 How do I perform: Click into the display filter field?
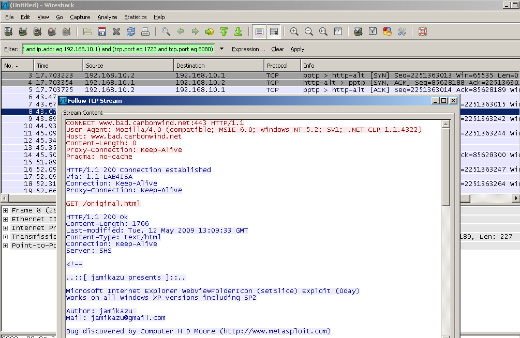click(118, 49)
